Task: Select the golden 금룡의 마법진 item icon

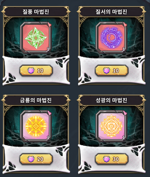Action: click(x=36, y=126)
